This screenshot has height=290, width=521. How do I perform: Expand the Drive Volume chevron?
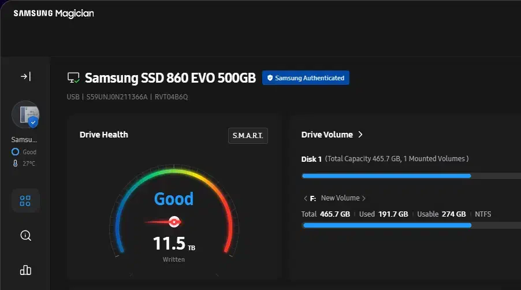pyautogui.click(x=360, y=135)
